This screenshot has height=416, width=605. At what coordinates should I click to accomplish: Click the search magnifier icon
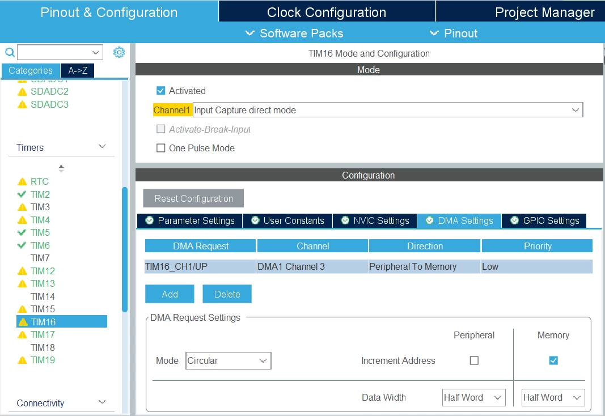[10, 52]
